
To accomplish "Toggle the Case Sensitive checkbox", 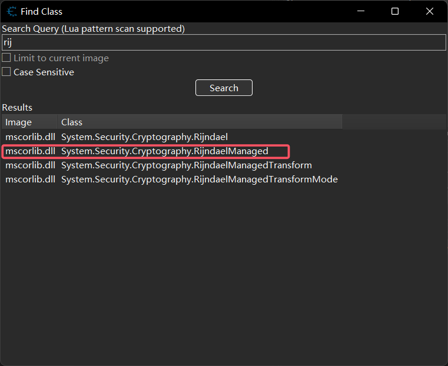I will coord(6,72).
